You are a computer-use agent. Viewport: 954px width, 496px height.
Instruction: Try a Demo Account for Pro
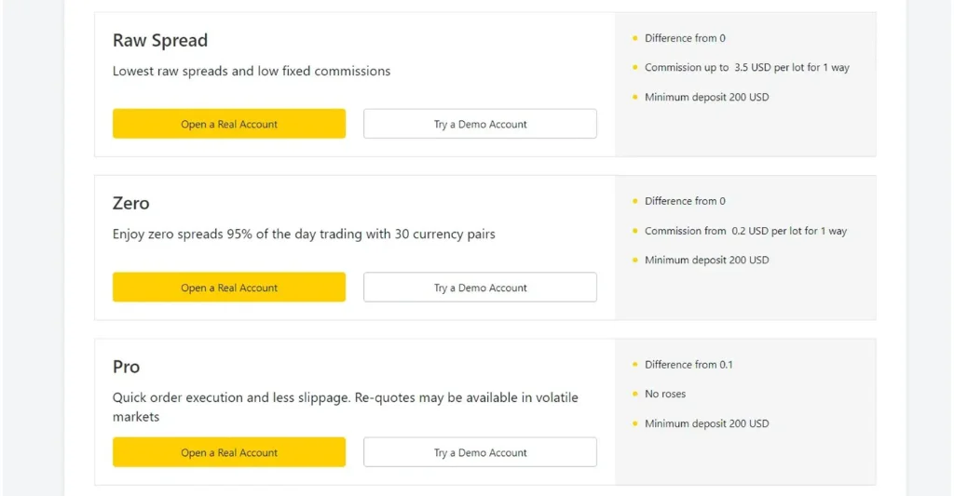[480, 452]
